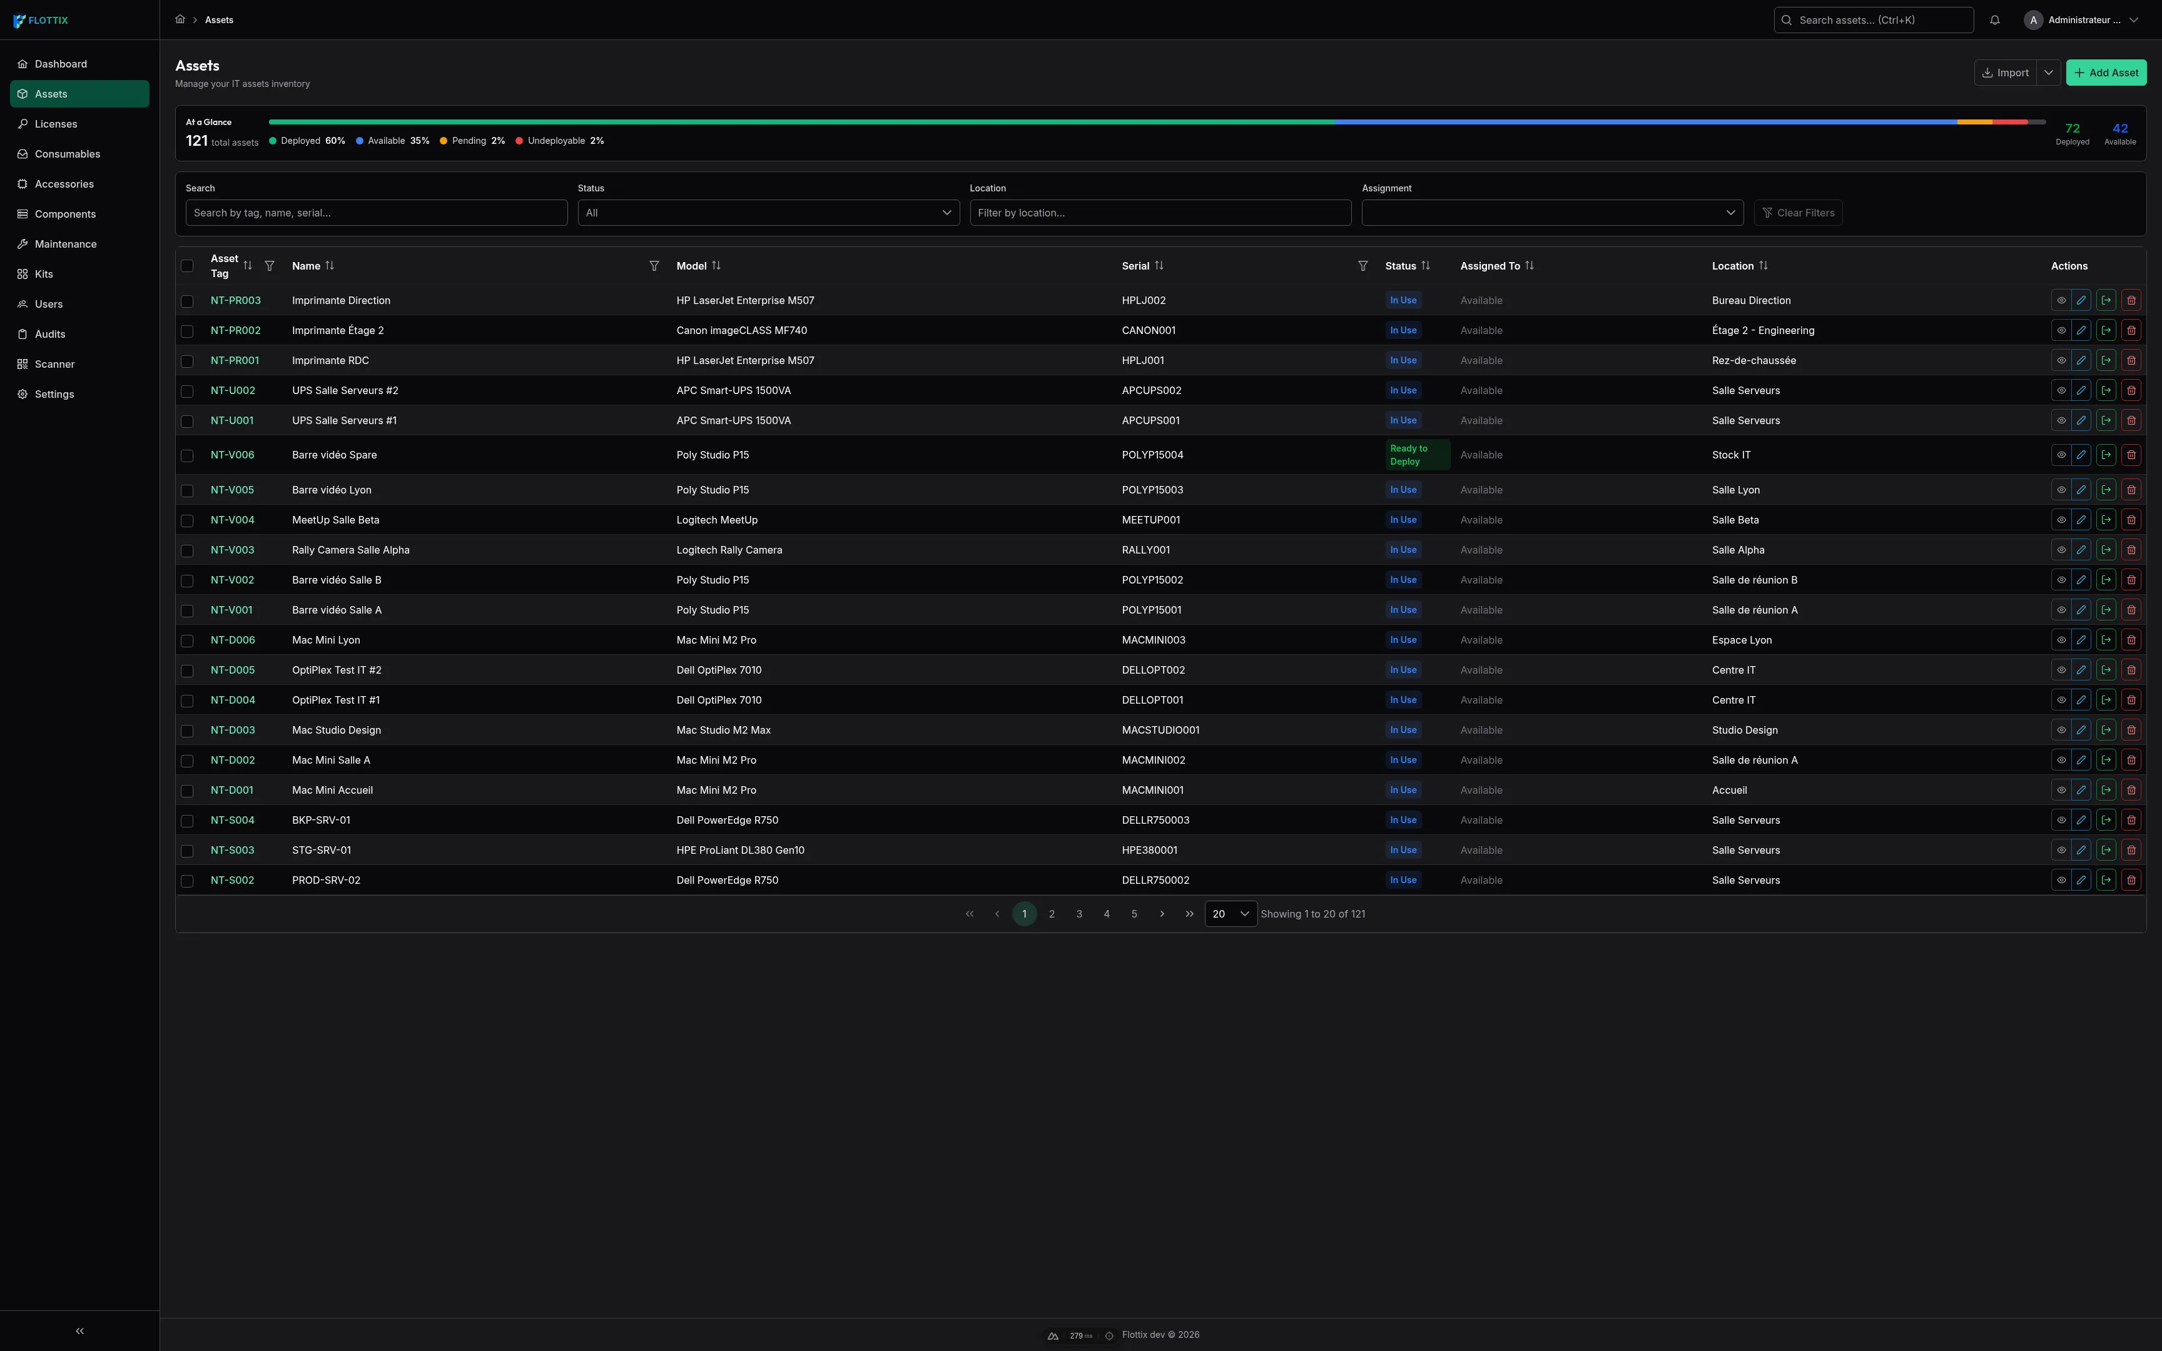2162x1351 pixels.
Task: Sort table by Model column
Action: point(716,265)
